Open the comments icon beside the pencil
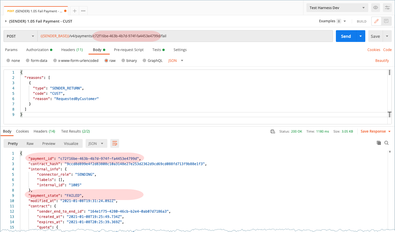This screenshot has width=395, height=232. [386, 21]
